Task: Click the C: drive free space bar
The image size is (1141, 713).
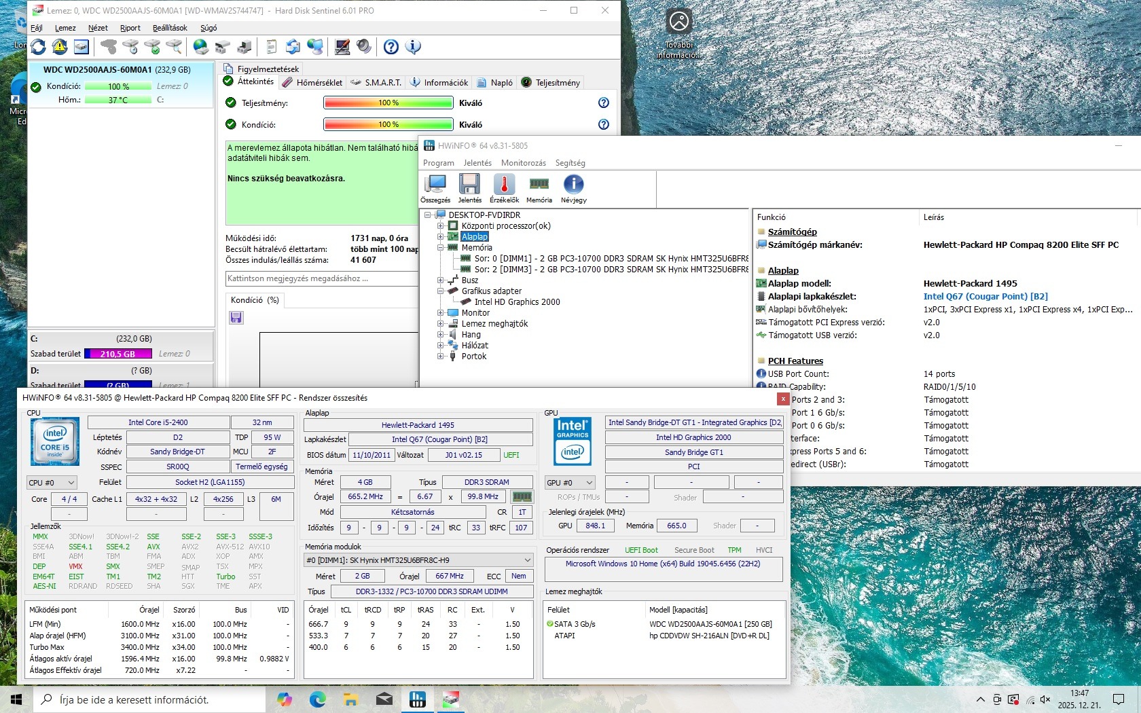Action: click(118, 354)
